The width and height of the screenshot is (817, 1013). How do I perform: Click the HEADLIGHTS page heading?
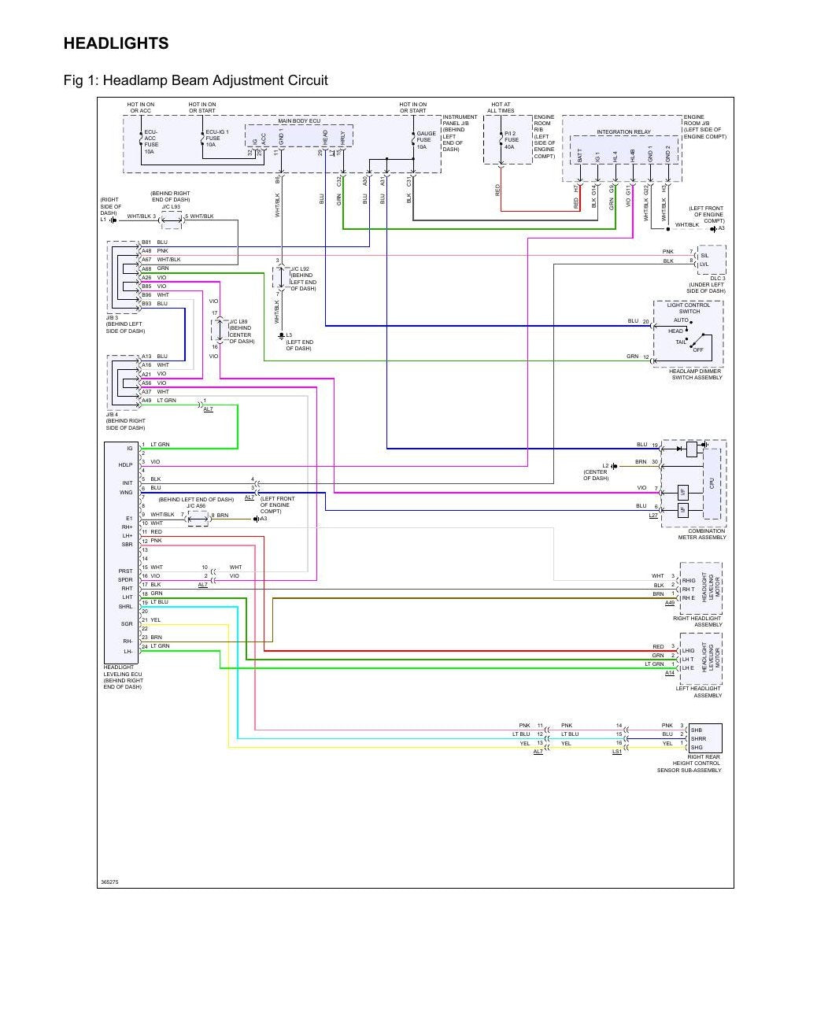click(x=116, y=43)
